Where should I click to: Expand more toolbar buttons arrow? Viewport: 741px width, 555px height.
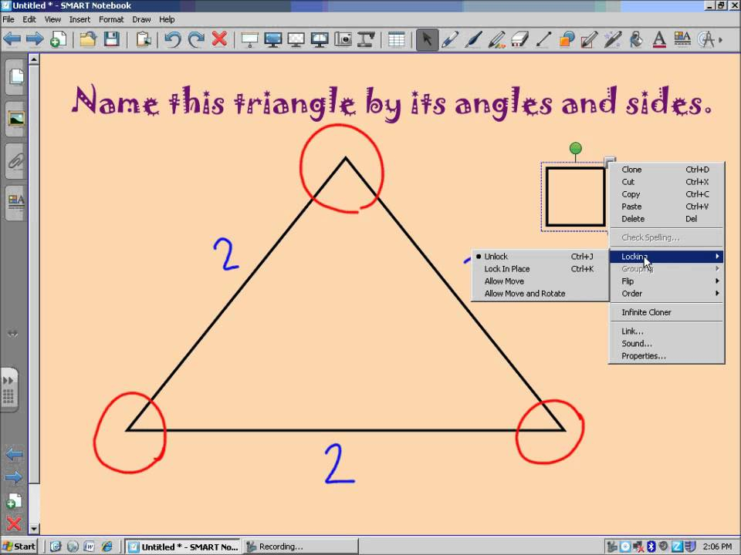pyautogui.click(x=721, y=40)
